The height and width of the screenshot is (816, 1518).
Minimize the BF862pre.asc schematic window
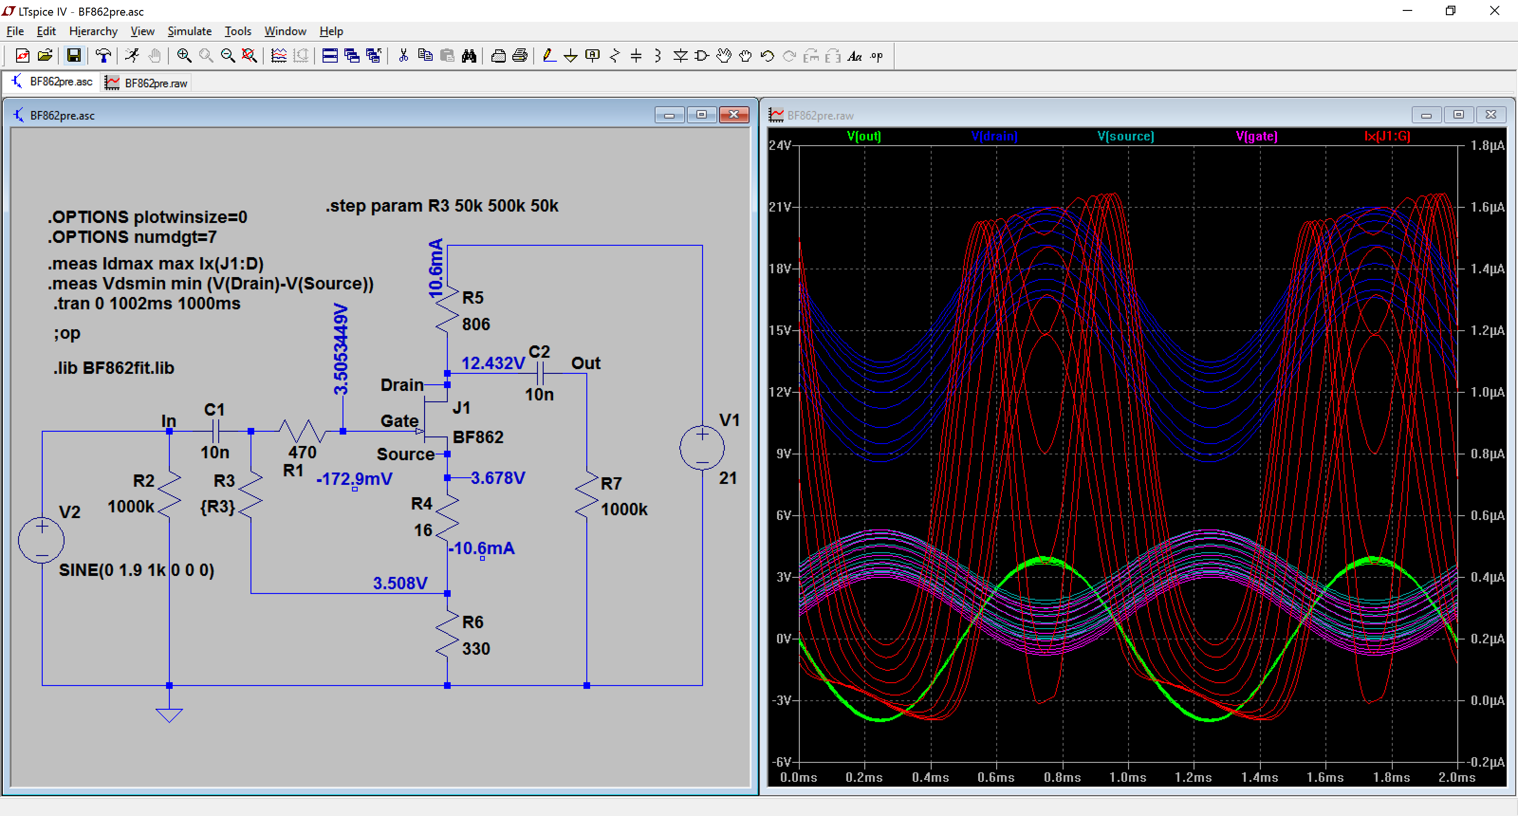[x=669, y=115]
